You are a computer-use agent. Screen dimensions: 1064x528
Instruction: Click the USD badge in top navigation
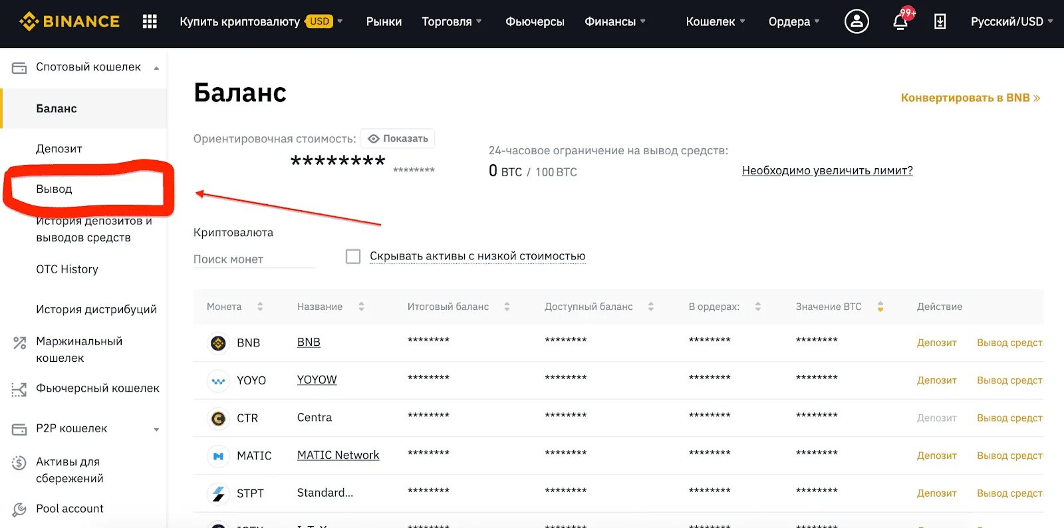[320, 21]
